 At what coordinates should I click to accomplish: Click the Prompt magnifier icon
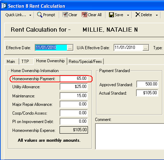click(40, 15)
